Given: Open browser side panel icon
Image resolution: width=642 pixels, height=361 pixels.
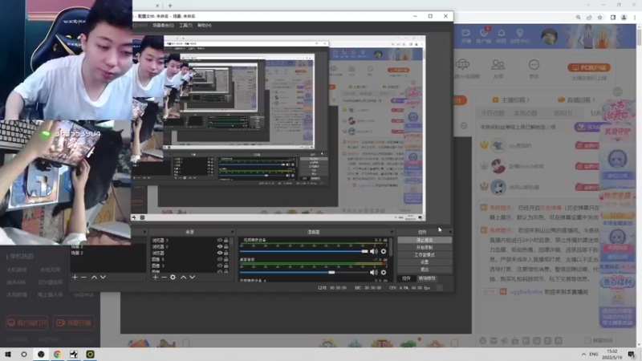Looking at the screenshot, I should point(613,18).
